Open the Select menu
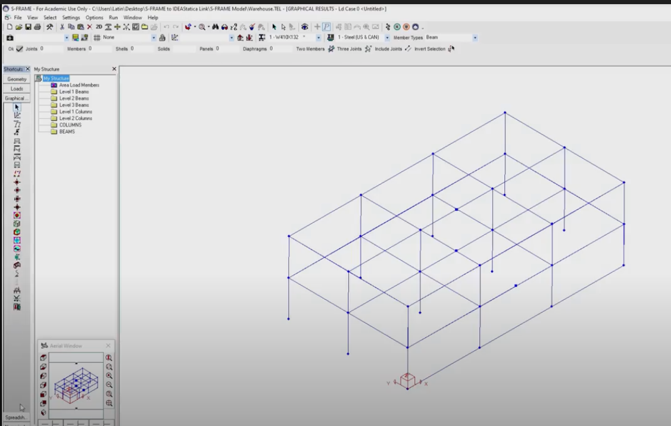This screenshot has height=426, width=671. 50,17
